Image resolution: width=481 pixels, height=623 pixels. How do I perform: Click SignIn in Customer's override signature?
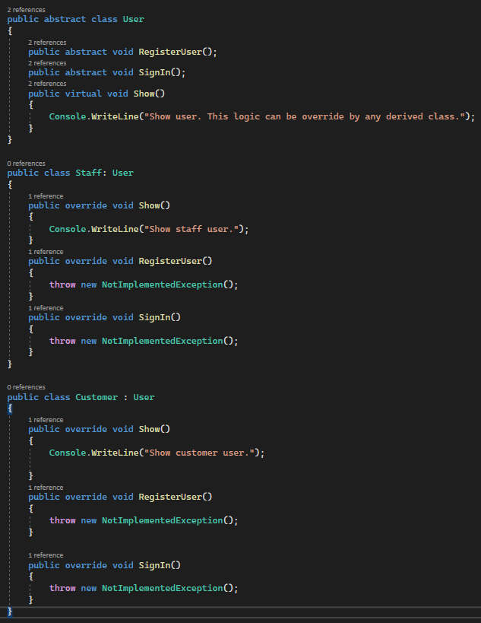[154, 565]
